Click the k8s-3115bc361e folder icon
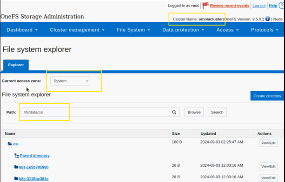This screenshot has width=285, height=182. (x=16, y=179)
